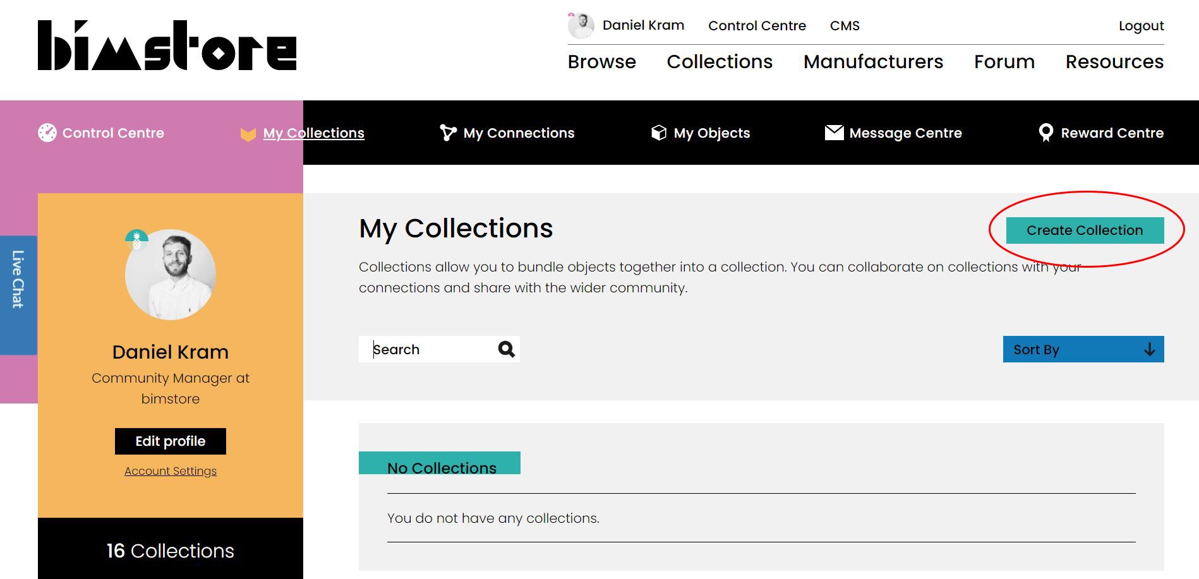Open Control Centre link in top bar
Screen dimensions: 1199x579
(x=757, y=26)
